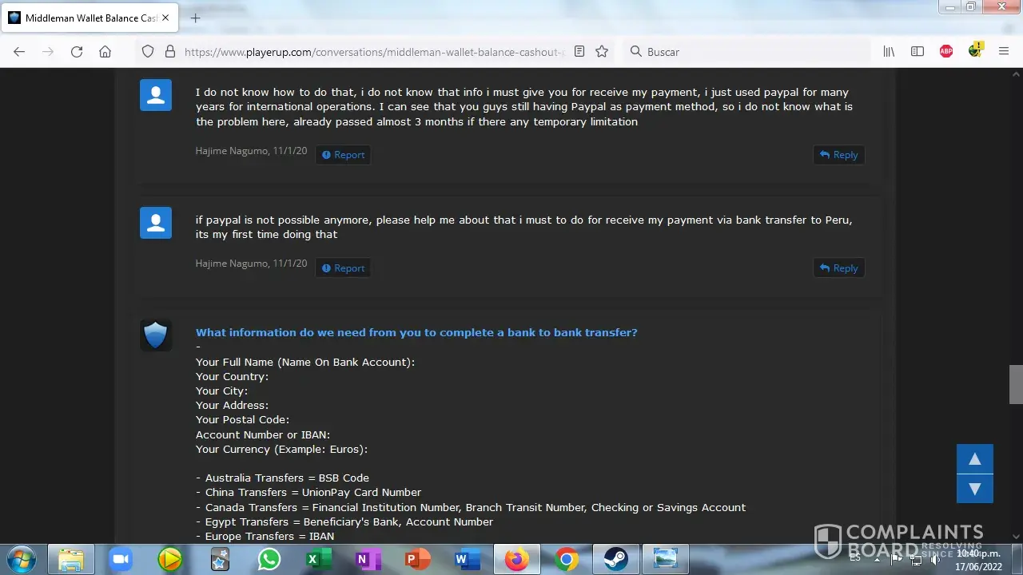Launch Zoom from the taskbar
Image resolution: width=1023 pixels, height=575 pixels.
[x=120, y=559]
